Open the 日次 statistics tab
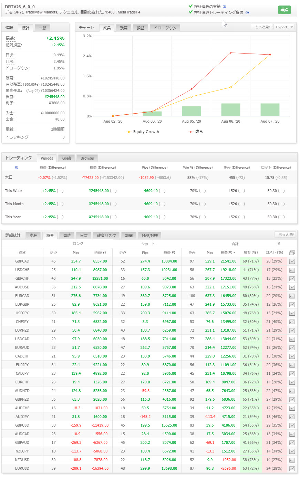Image resolution: width=300 pixels, height=477 pixels. point(84,236)
